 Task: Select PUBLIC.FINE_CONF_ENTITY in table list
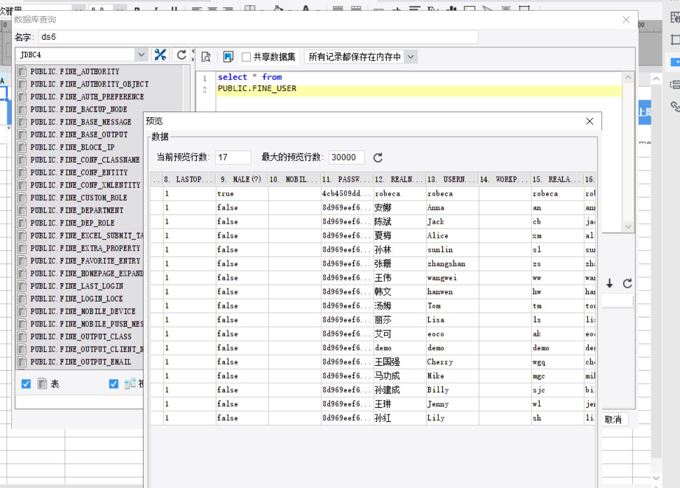(79, 173)
